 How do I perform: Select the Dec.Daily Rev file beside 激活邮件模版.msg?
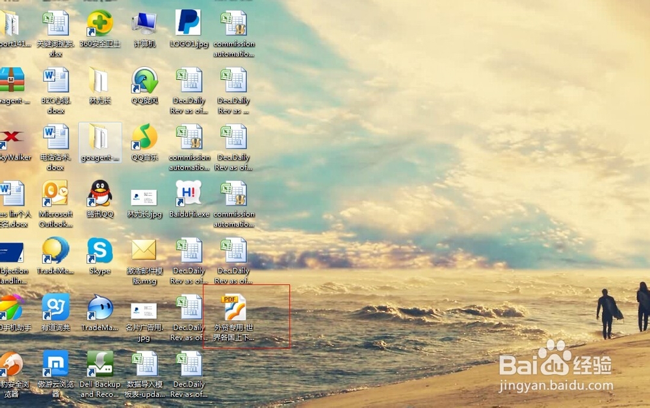coord(189,250)
